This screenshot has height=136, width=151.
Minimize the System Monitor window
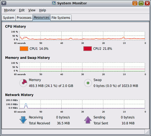135,3
